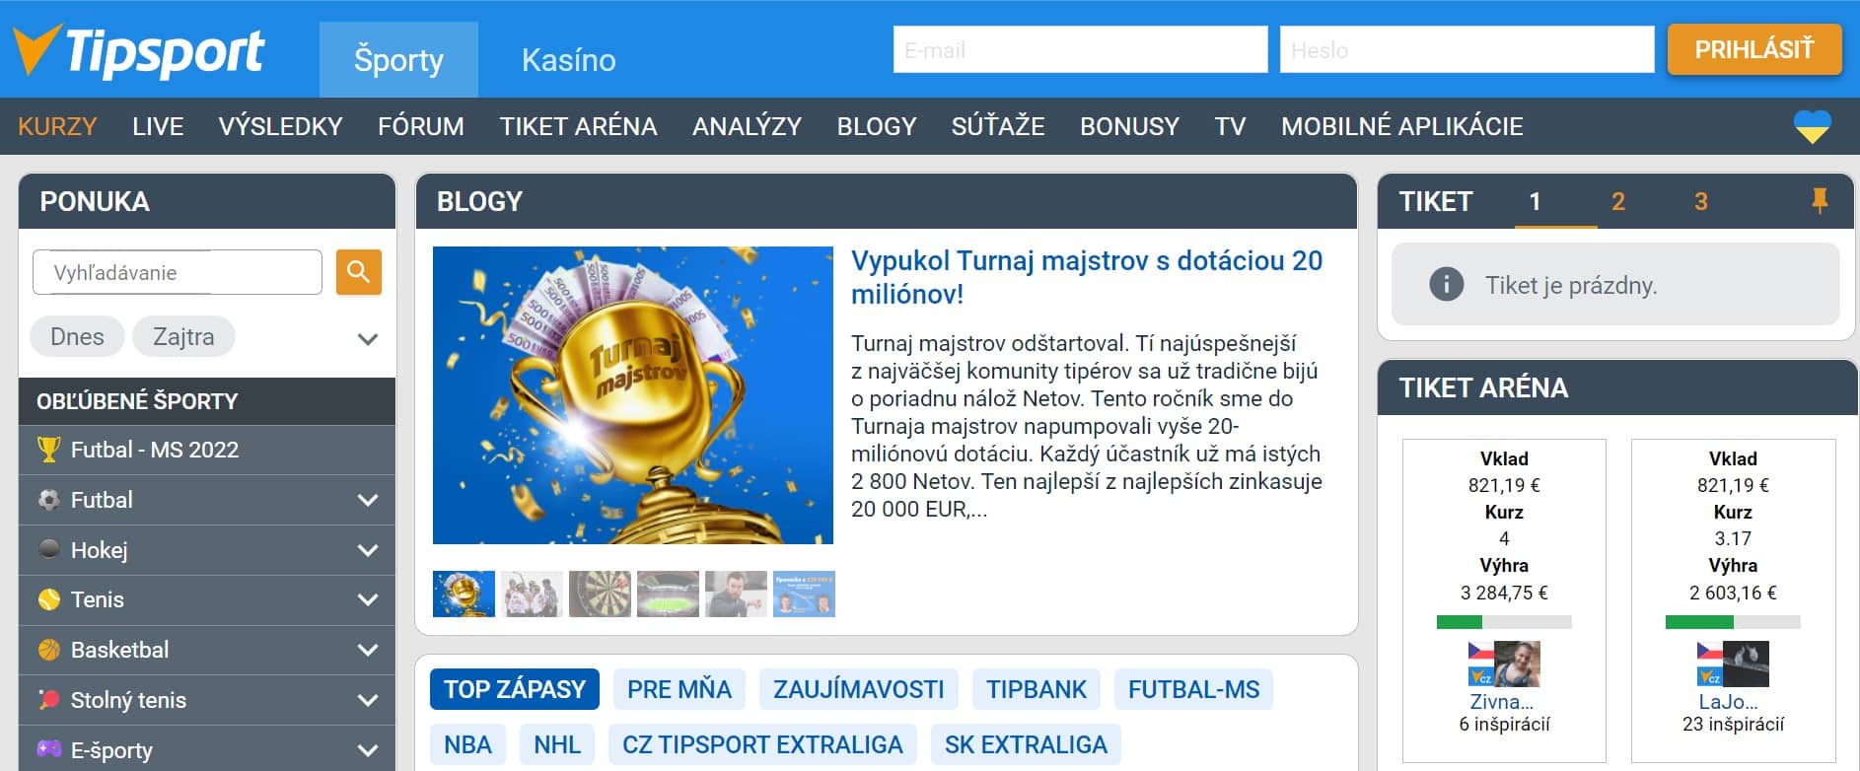Select the TIPBANK filter
The width and height of the screenshot is (1860, 771).
tap(1037, 689)
